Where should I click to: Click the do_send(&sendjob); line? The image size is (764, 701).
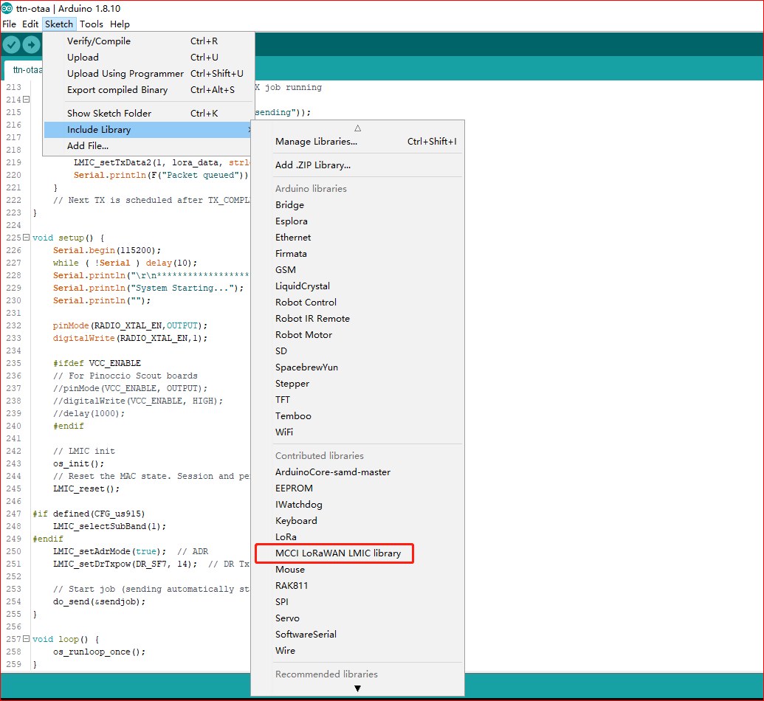click(x=100, y=601)
